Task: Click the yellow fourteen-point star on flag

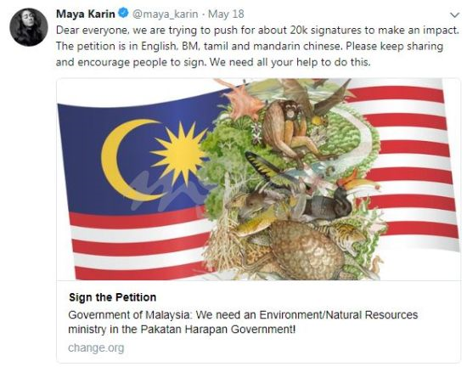Action: coord(180,153)
